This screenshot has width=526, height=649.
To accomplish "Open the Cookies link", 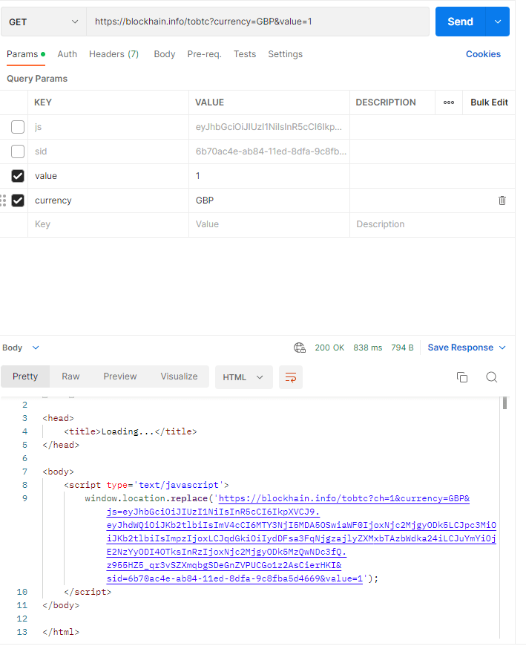I will coord(483,54).
